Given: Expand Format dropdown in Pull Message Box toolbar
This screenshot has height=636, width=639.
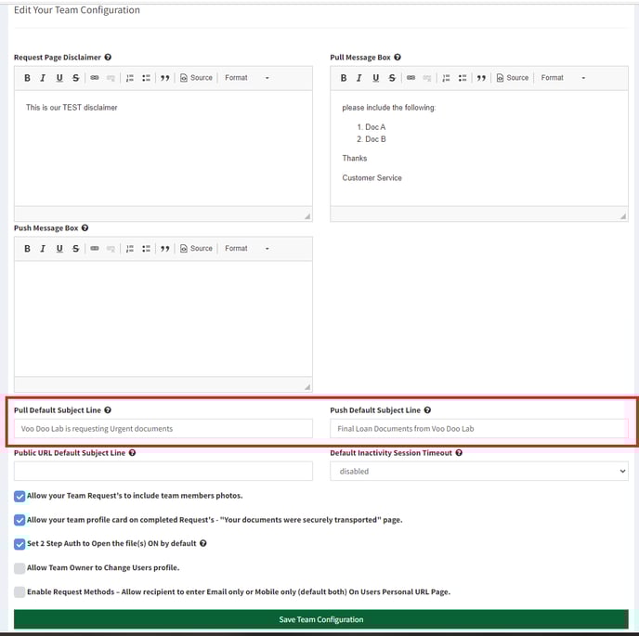Looking at the screenshot, I should tap(563, 78).
